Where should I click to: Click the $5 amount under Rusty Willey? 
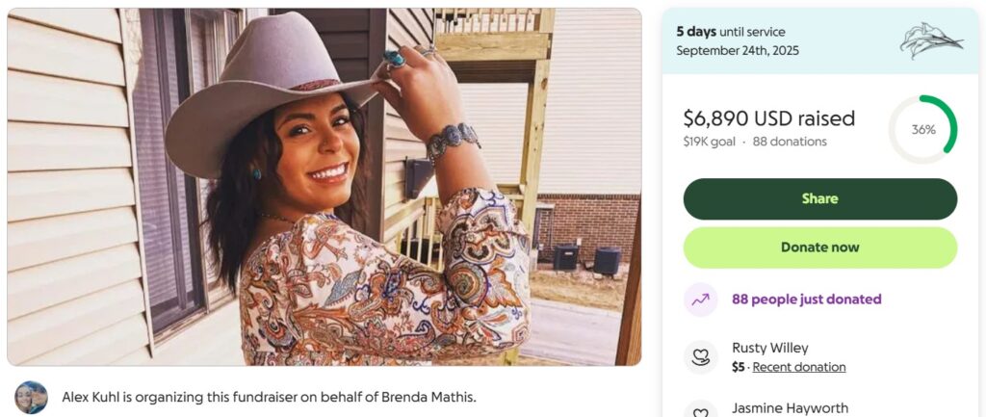(x=738, y=367)
